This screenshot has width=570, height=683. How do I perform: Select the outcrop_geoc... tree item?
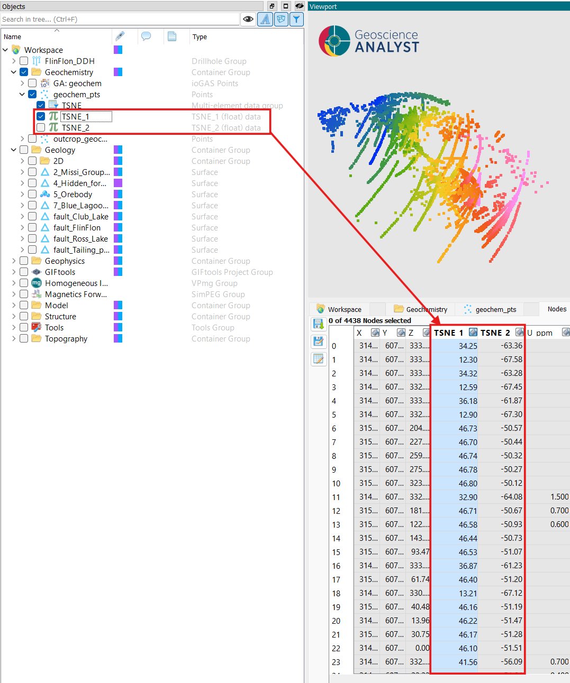click(80, 139)
